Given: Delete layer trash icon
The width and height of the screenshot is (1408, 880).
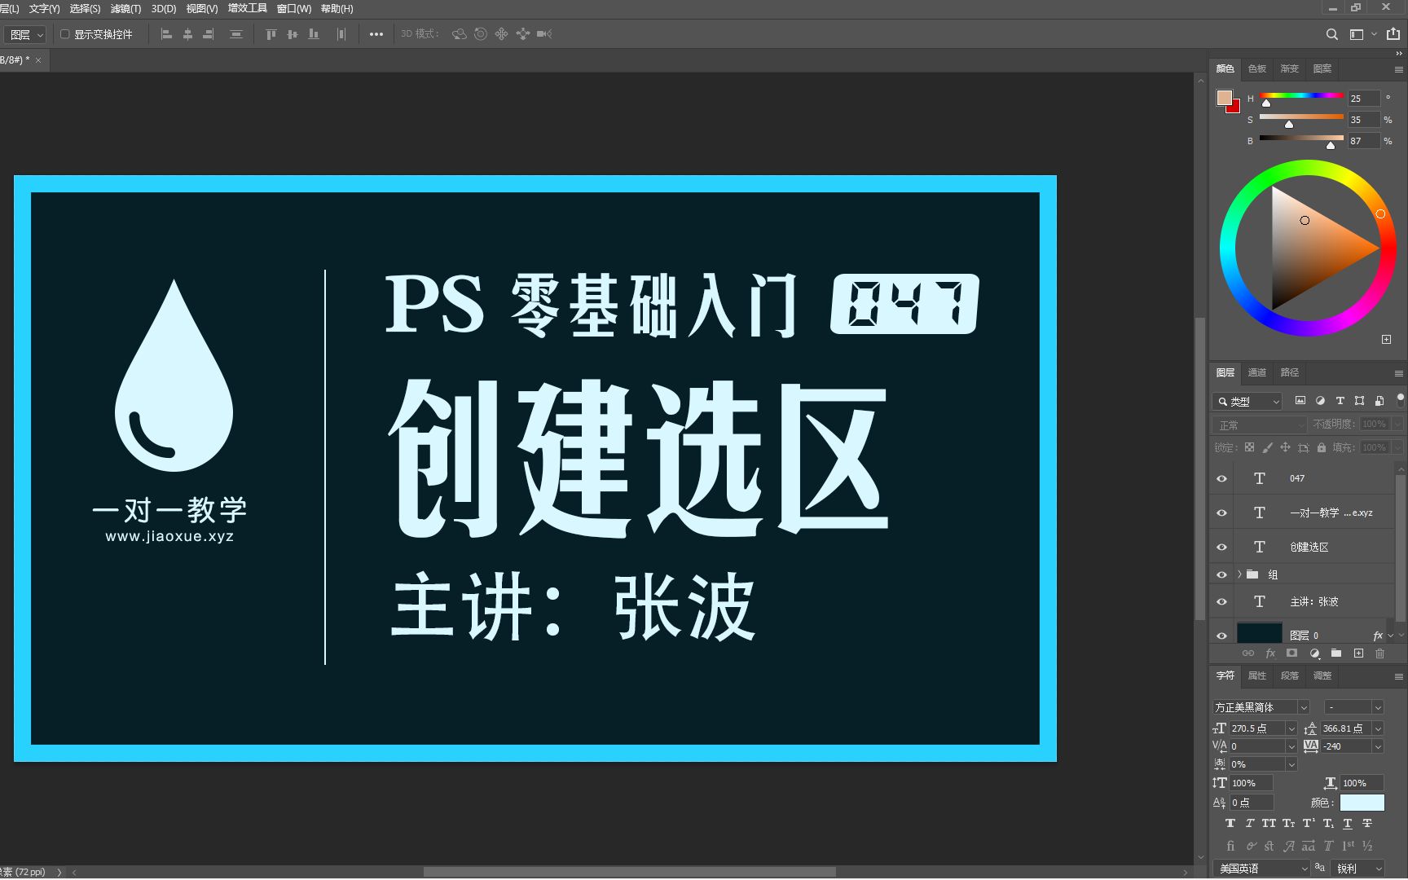Looking at the screenshot, I should point(1379,653).
